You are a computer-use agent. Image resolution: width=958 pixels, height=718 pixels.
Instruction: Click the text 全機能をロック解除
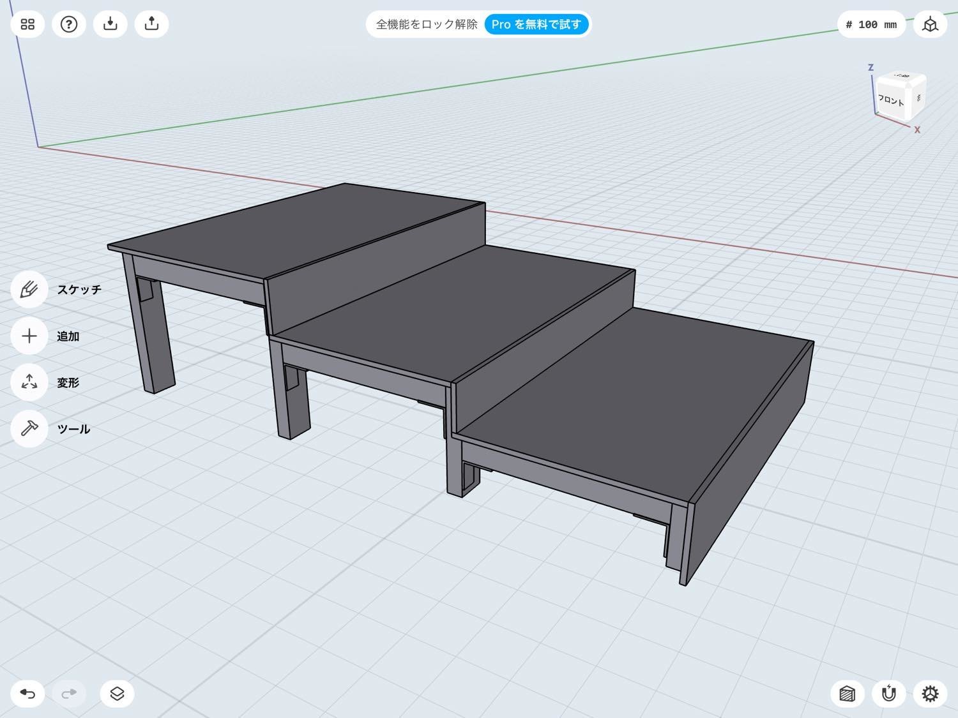point(427,24)
